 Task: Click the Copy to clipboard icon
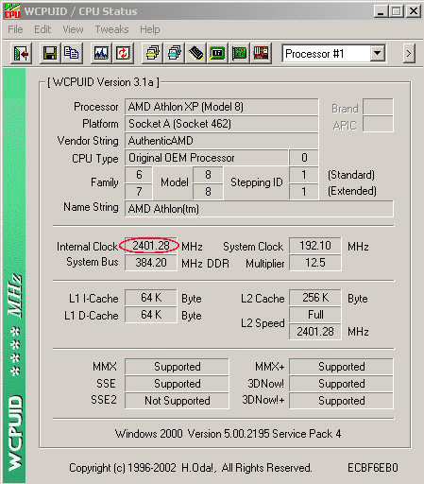(72, 54)
